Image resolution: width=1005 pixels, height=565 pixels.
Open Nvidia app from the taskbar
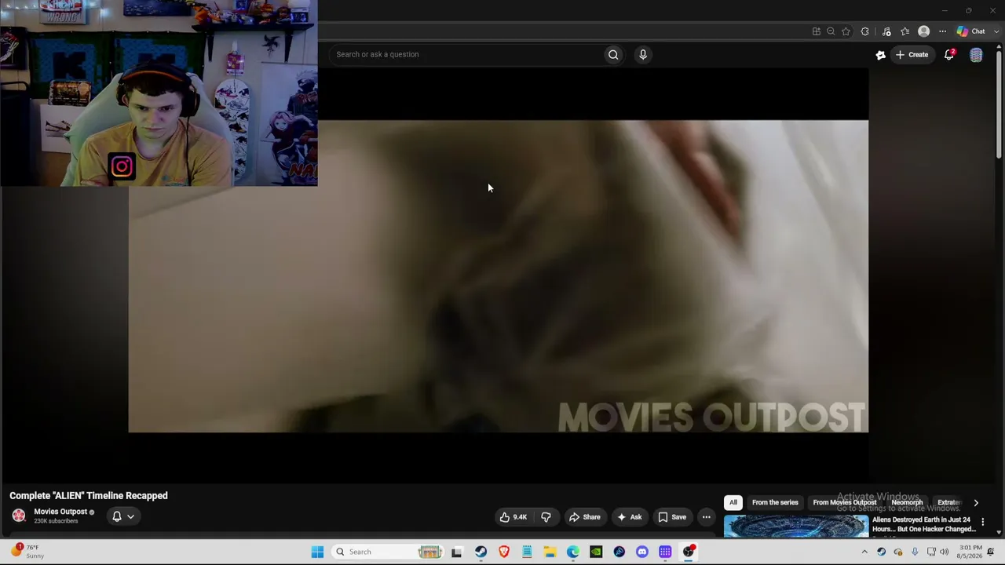click(x=596, y=552)
